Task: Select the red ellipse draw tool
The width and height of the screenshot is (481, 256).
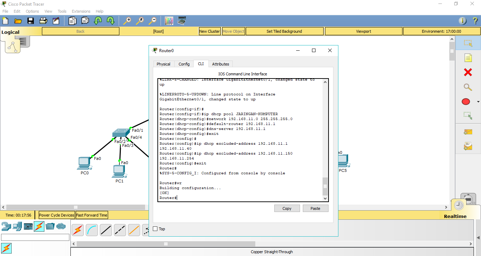Action: point(466,102)
